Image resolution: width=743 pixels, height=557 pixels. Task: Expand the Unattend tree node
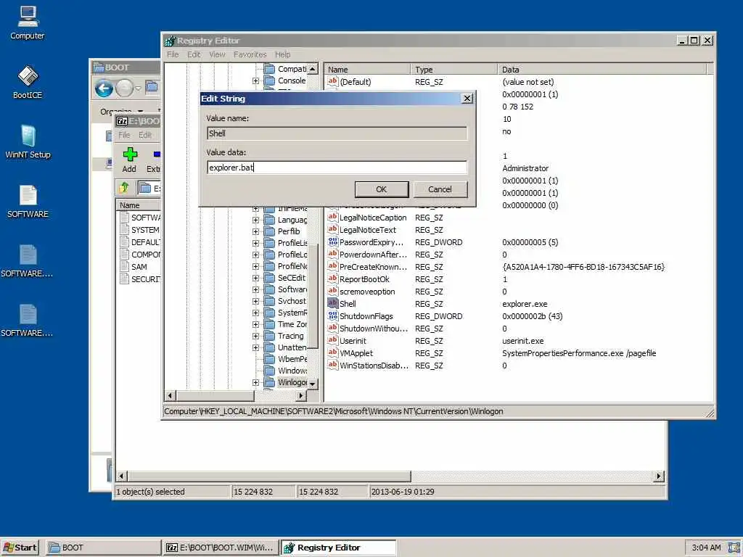point(256,347)
